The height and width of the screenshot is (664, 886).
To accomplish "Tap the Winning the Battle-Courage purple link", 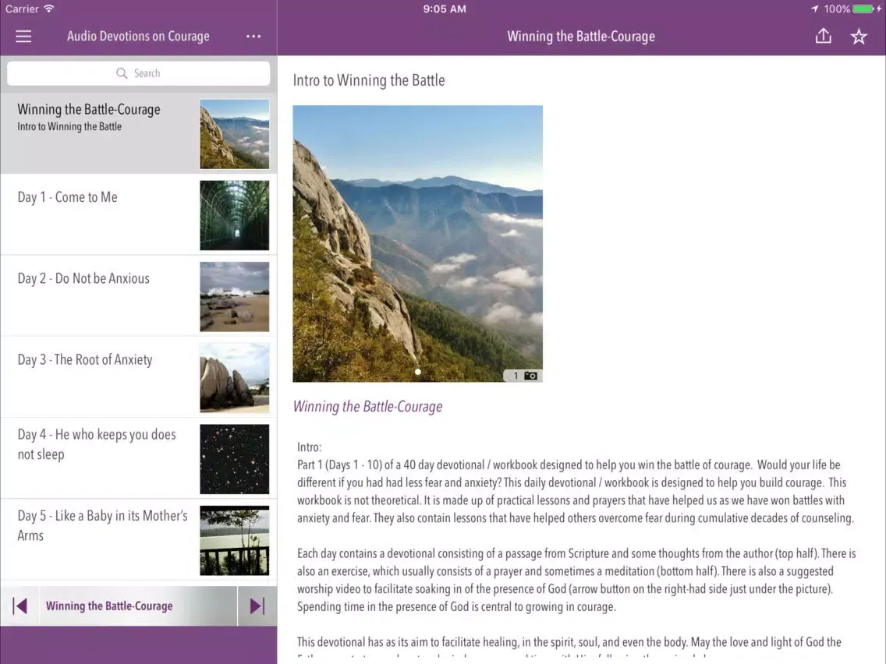I will [368, 407].
